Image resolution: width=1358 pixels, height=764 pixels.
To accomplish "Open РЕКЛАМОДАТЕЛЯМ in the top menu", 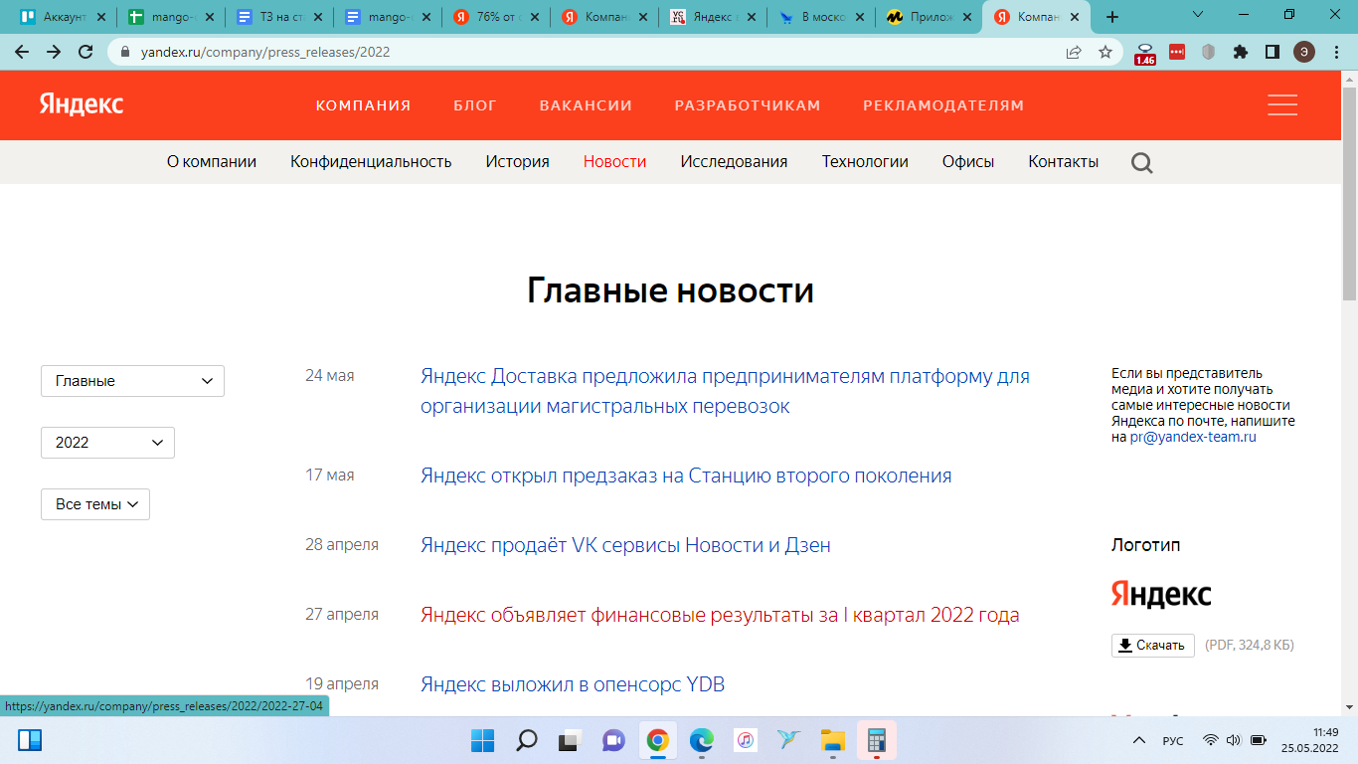I will (943, 105).
